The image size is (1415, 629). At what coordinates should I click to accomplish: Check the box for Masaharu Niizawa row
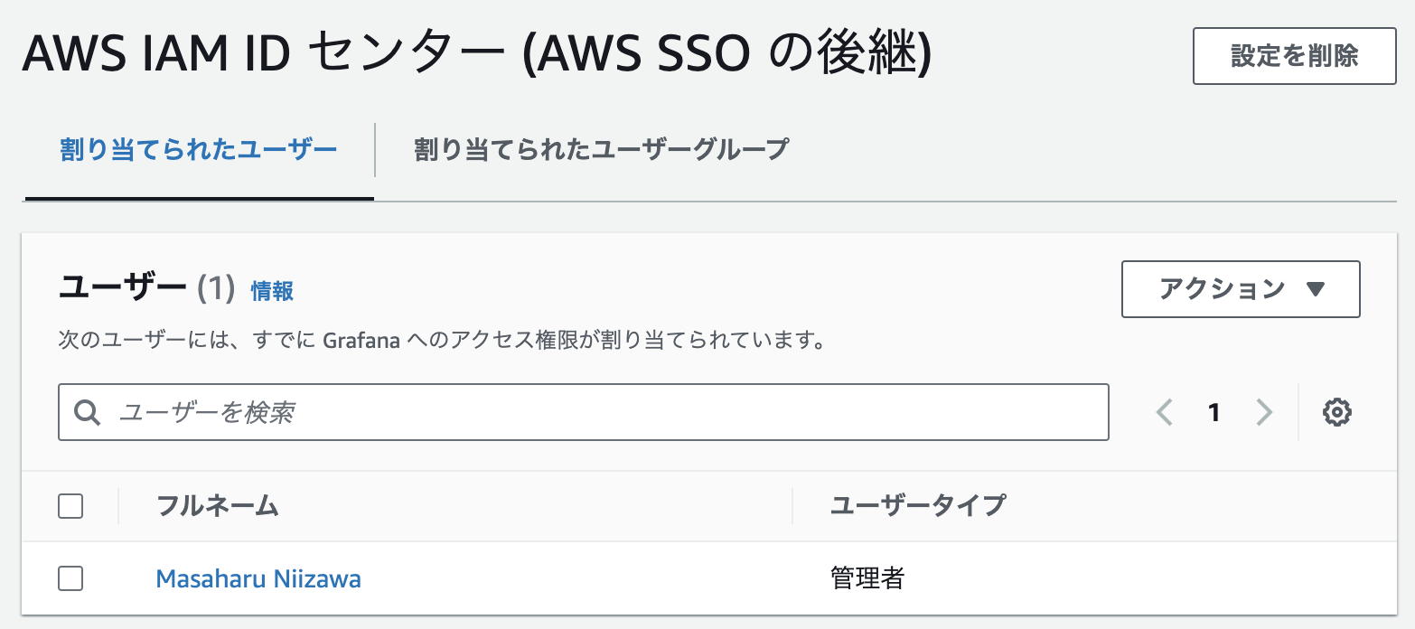coord(70,578)
